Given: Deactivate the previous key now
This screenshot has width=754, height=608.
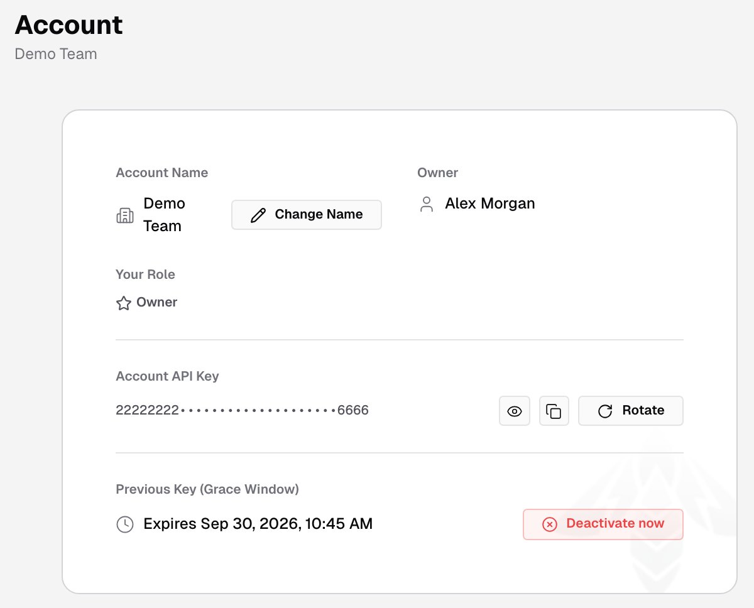Looking at the screenshot, I should (603, 524).
